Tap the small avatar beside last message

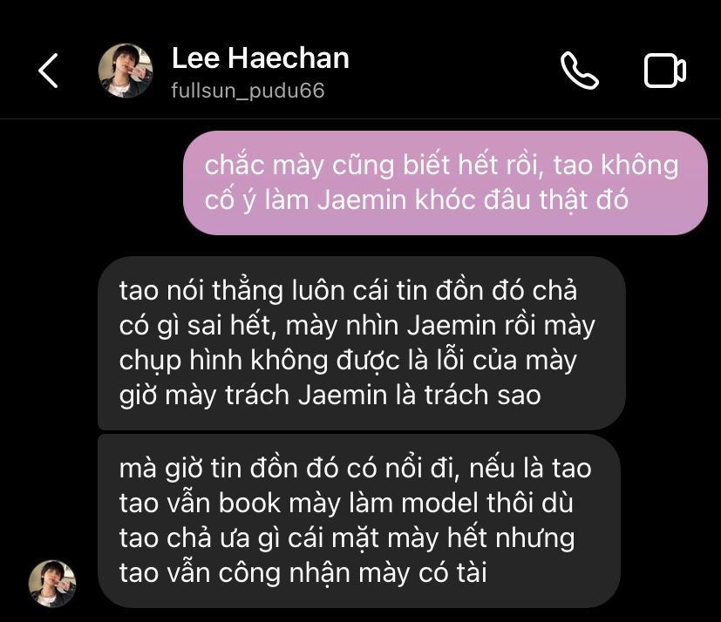(x=52, y=584)
